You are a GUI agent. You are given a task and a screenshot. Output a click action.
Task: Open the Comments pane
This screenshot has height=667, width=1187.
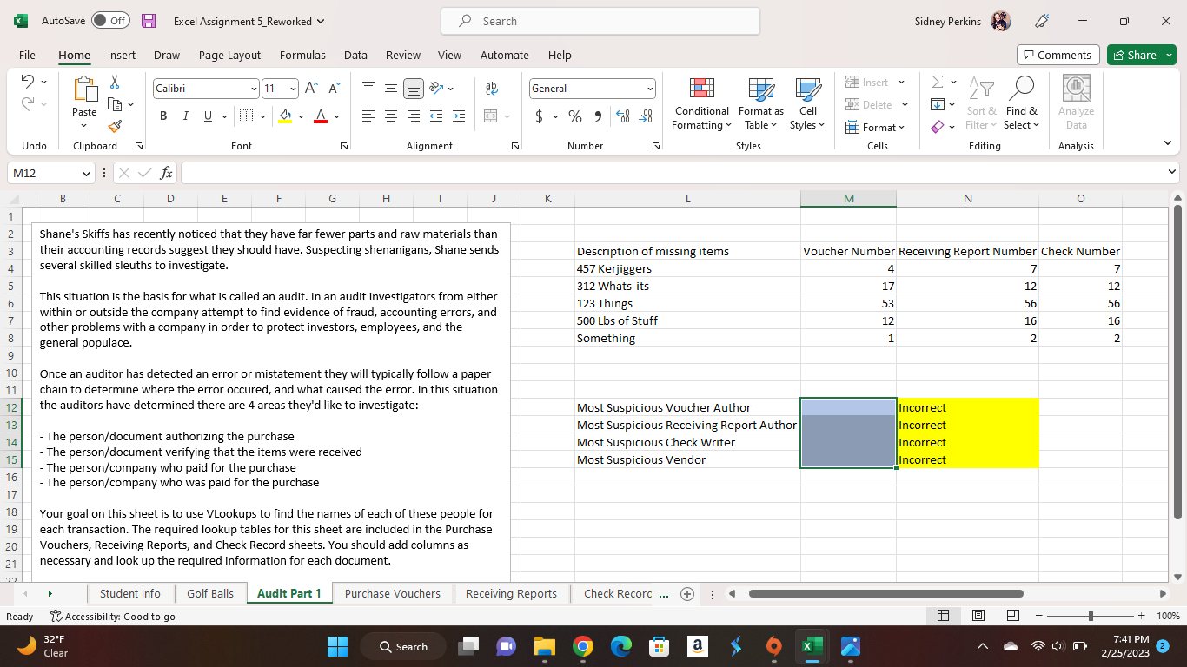[x=1058, y=54]
